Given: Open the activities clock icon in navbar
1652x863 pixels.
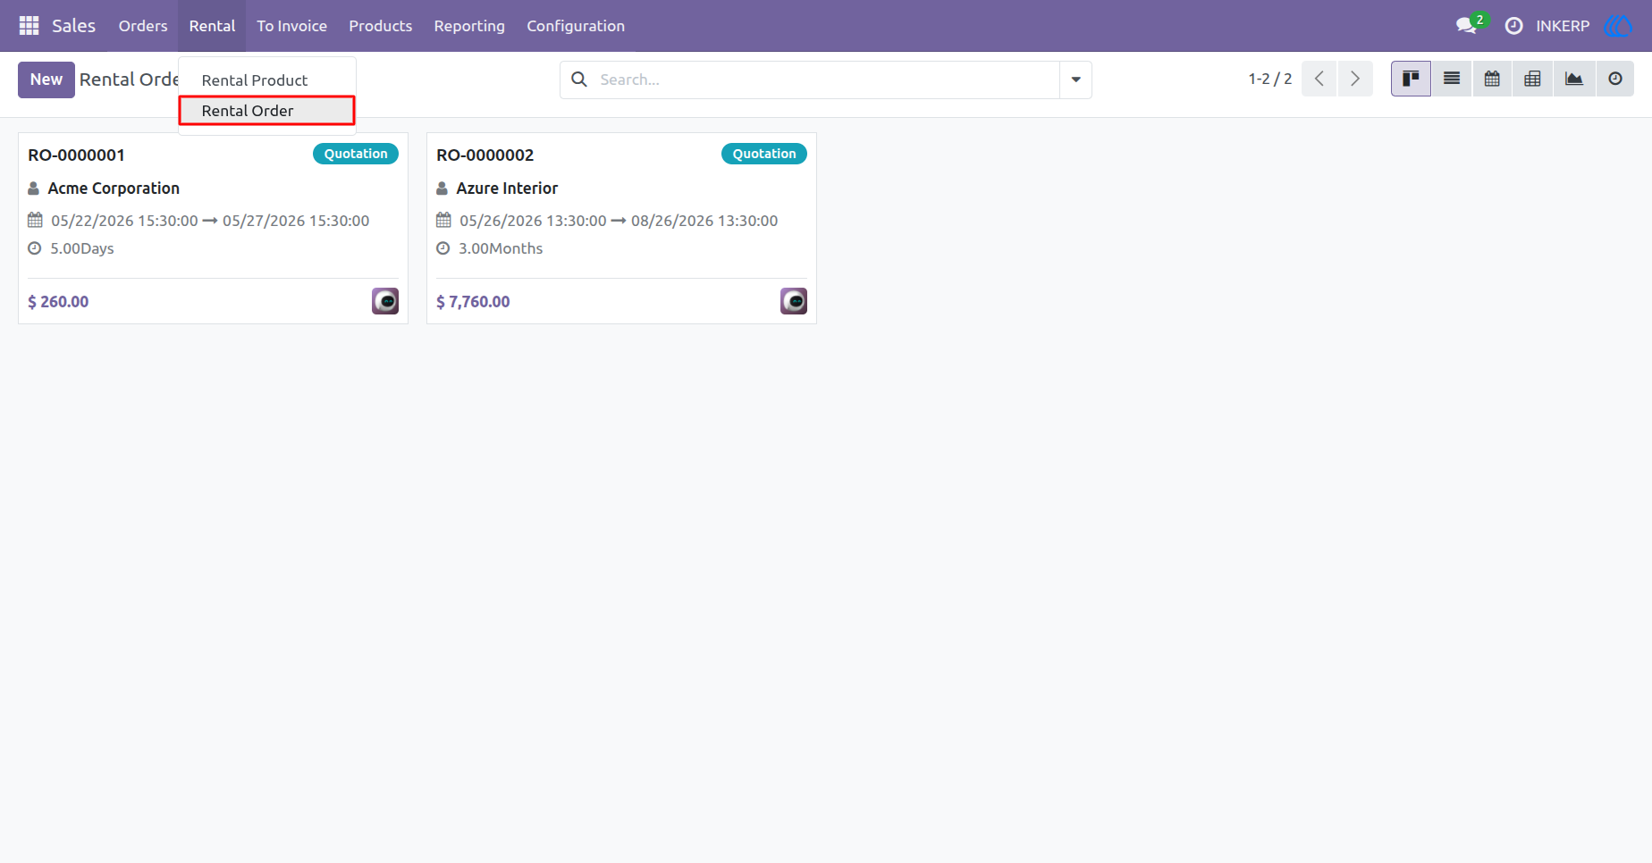Looking at the screenshot, I should pyautogui.click(x=1513, y=26).
